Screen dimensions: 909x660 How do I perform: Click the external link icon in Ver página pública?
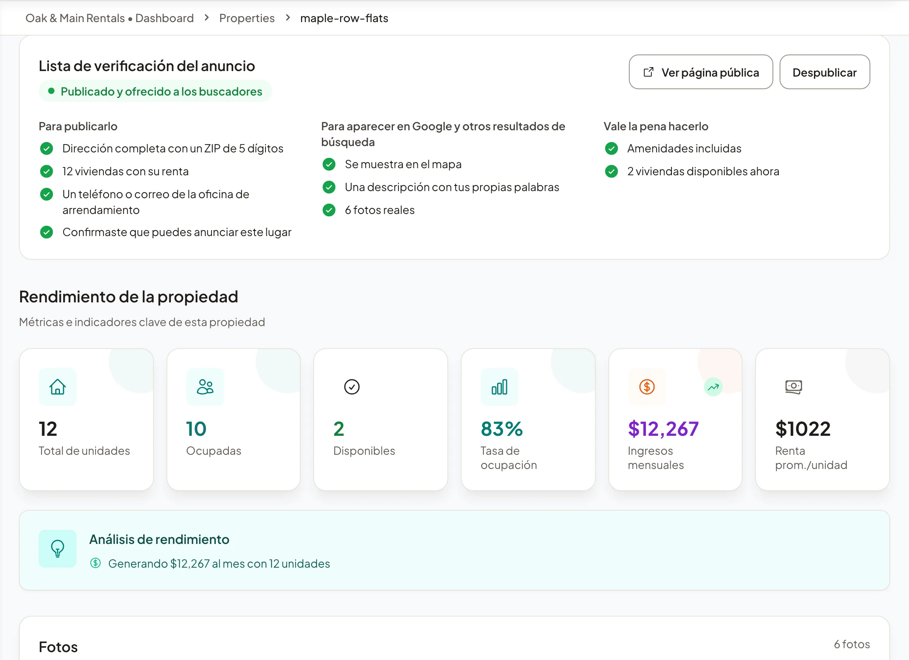[649, 72]
